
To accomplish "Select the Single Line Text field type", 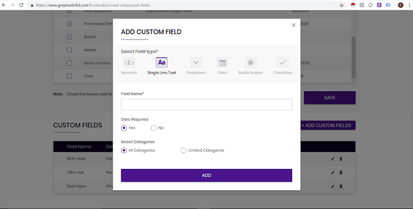I will tap(161, 63).
